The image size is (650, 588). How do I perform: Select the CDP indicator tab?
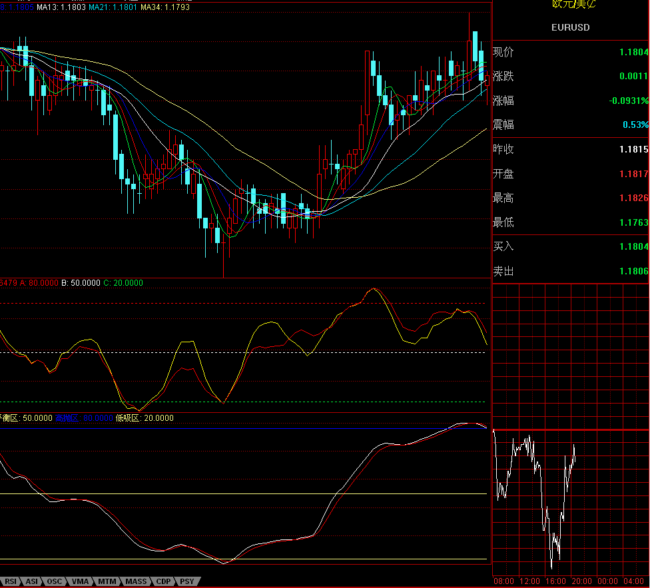point(164,581)
